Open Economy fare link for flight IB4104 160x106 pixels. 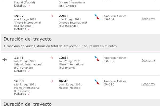[148, 19]
